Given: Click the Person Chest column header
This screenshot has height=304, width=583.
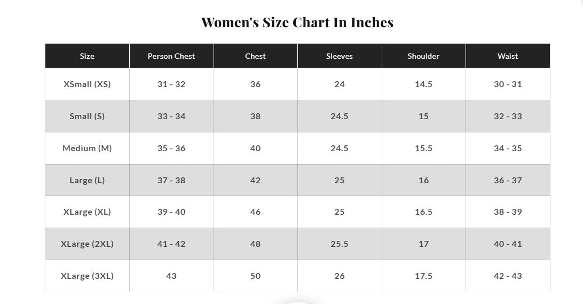Looking at the screenshot, I should tap(171, 56).
